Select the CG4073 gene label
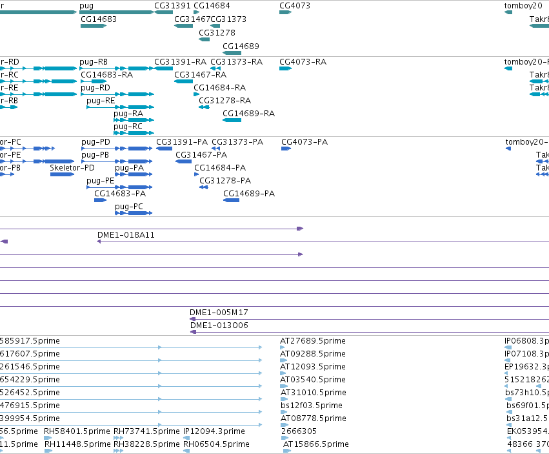Viewport: 549px width, 454px height. [x=295, y=6]
